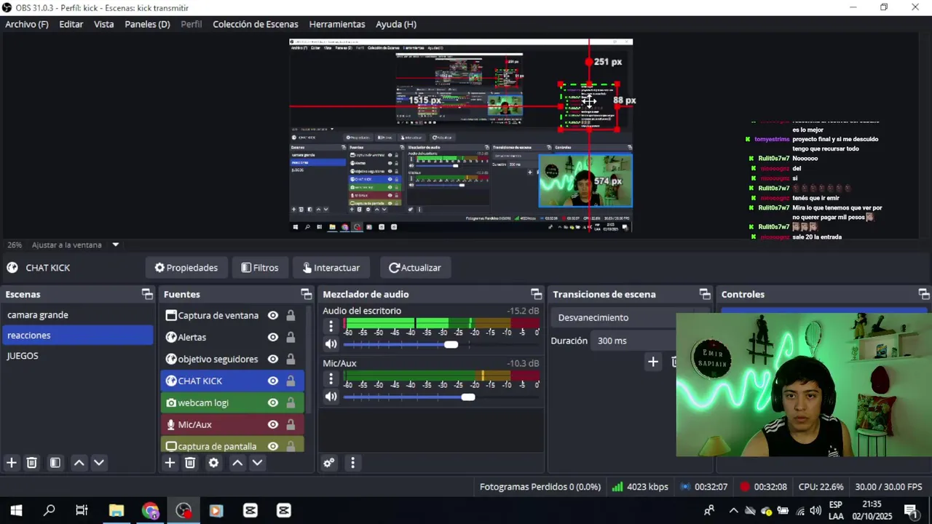Screen dimensions: 932x524
Task: Click the Actualizar button
Action: coord(415,267)
